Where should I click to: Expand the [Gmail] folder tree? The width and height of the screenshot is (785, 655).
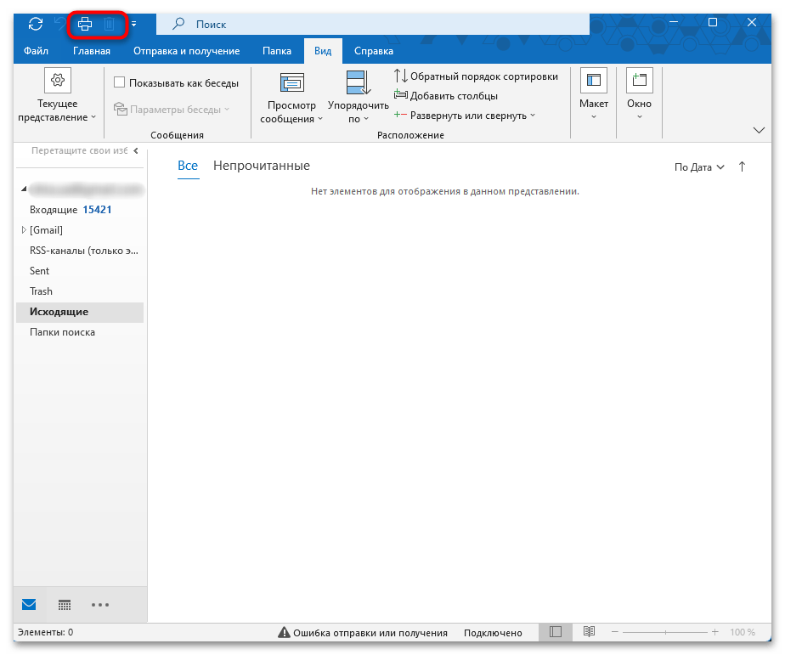tap(23, 230)
